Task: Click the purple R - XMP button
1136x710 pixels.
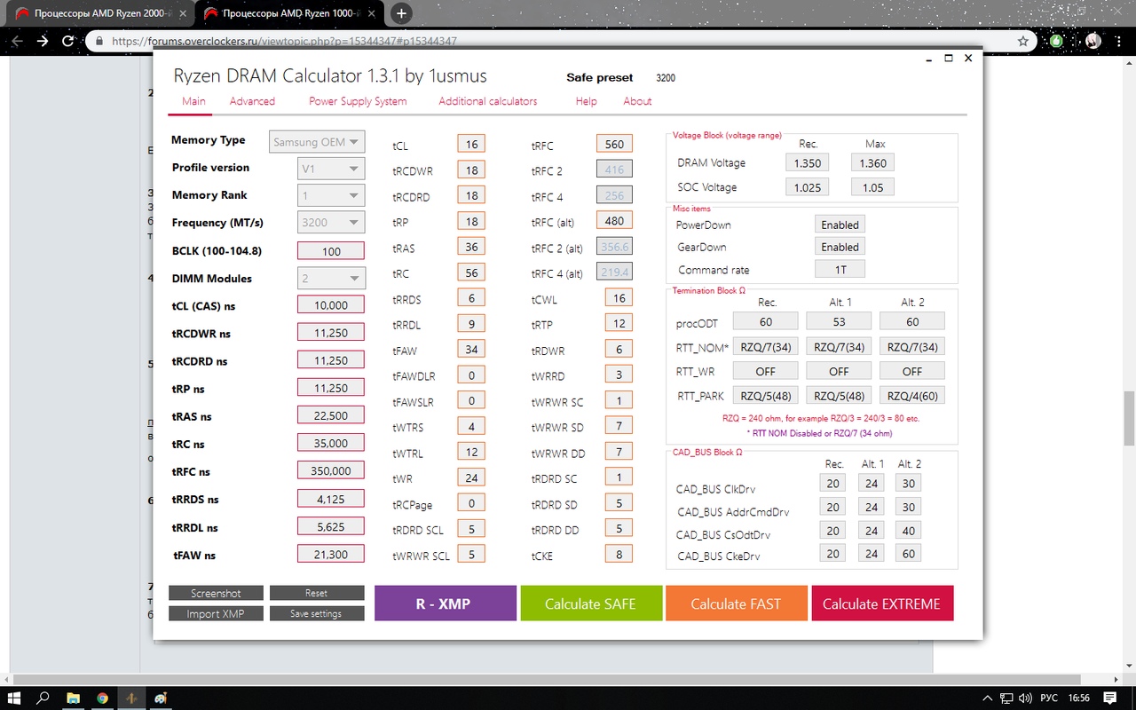Action: tap(446, 603)
